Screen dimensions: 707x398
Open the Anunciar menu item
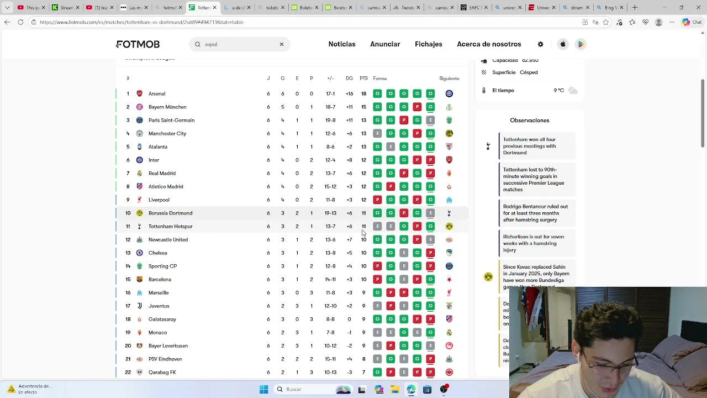click(x=385, y=44)
